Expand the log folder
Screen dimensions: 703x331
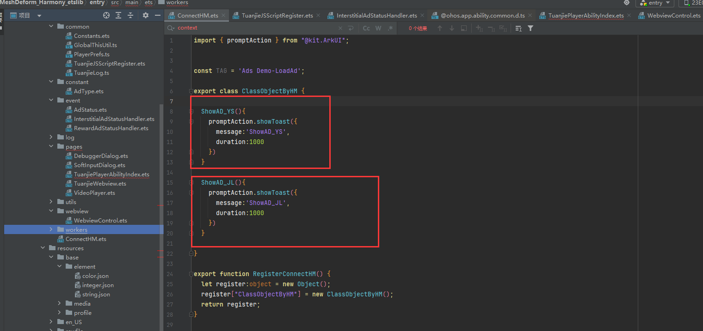click(51, 137)
